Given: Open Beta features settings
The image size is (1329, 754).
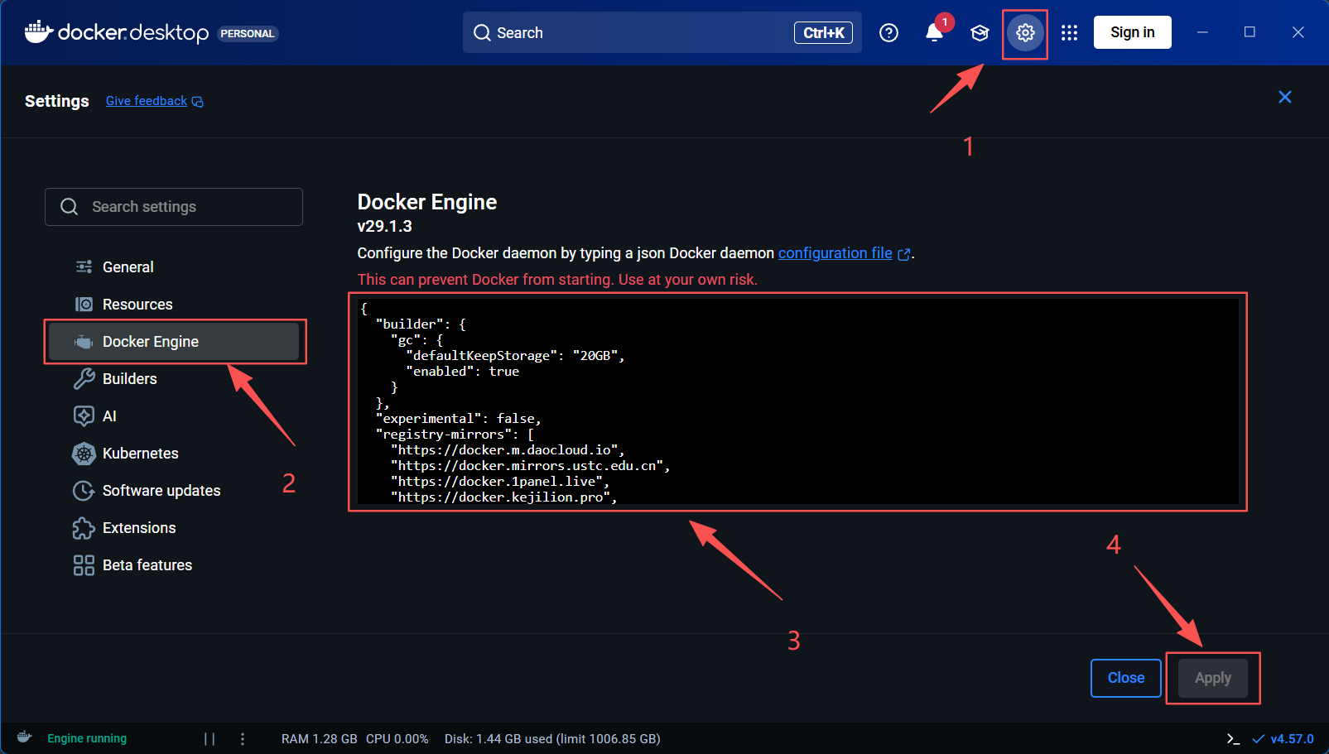Looking at the screenshot, I should (174, 564).
